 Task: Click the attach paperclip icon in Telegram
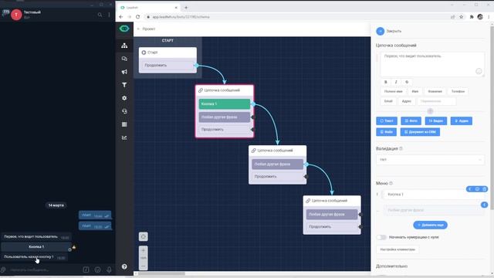click(x=3, y=270)
